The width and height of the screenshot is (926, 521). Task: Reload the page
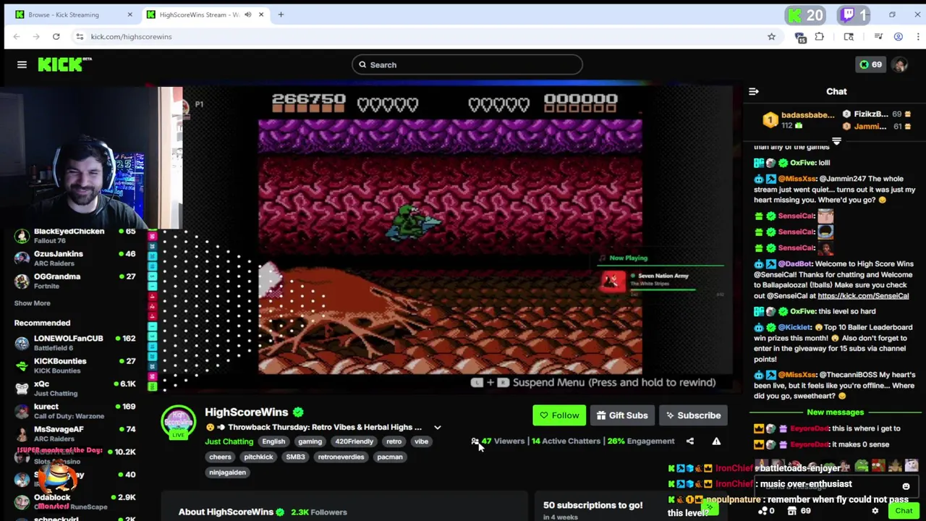(56, 36)
